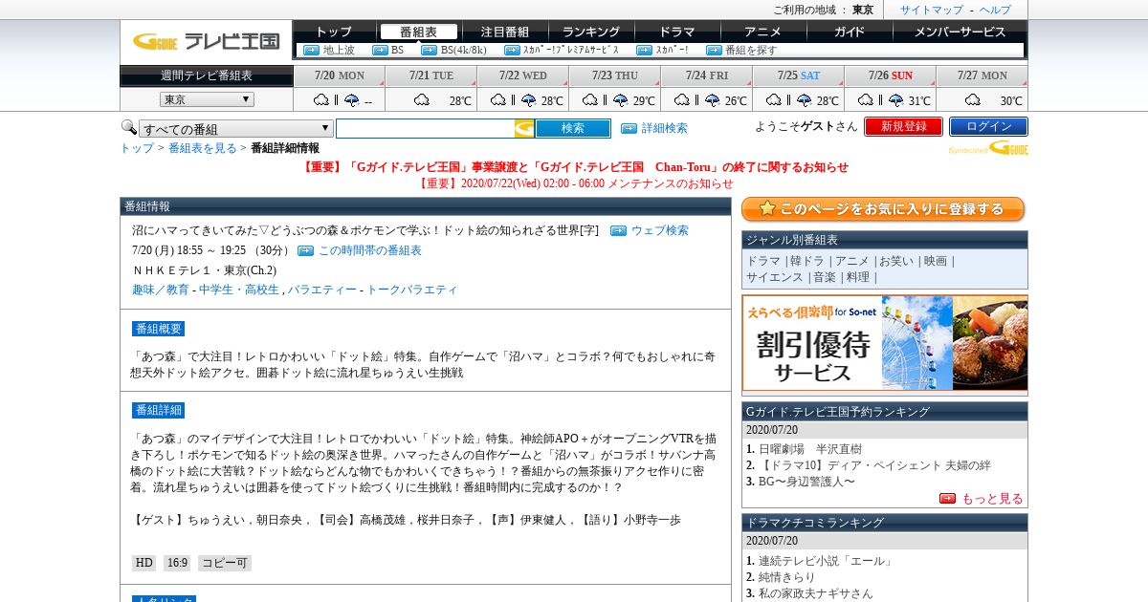Open the ヘルプ link
Viewport: 1148px width, 602px height.
coord(995,10)
